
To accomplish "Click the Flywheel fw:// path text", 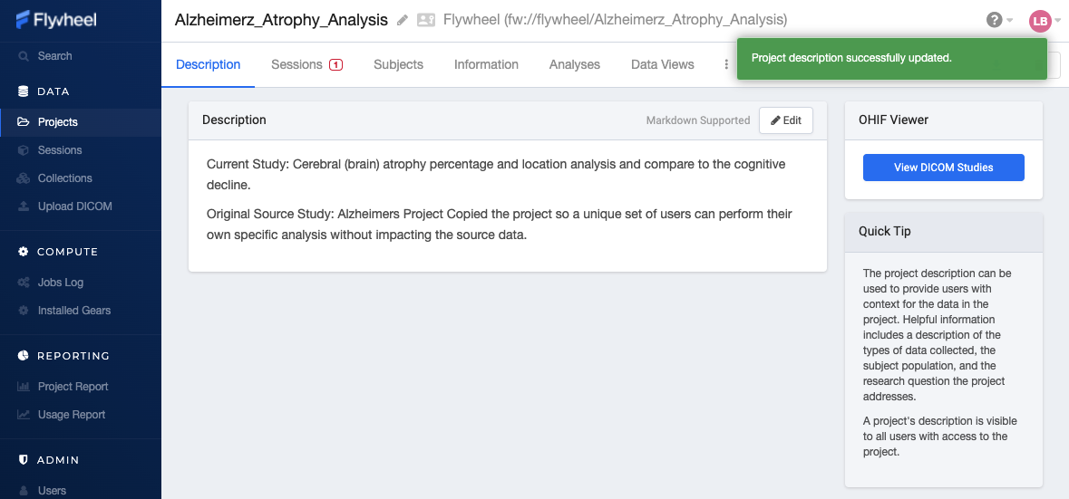I will pyautogui.click(x=615, y=20).
